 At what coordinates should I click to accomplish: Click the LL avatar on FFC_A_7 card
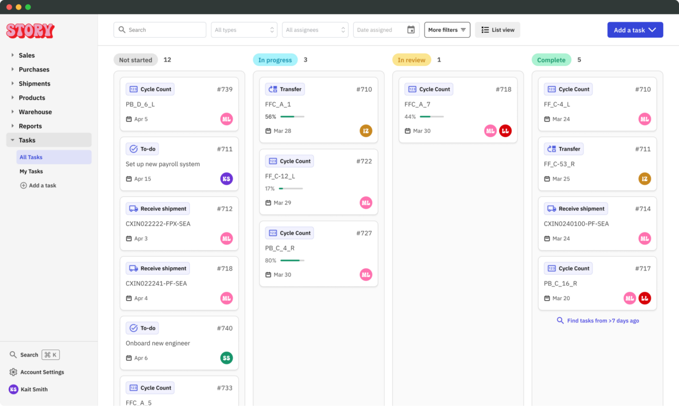505,131
